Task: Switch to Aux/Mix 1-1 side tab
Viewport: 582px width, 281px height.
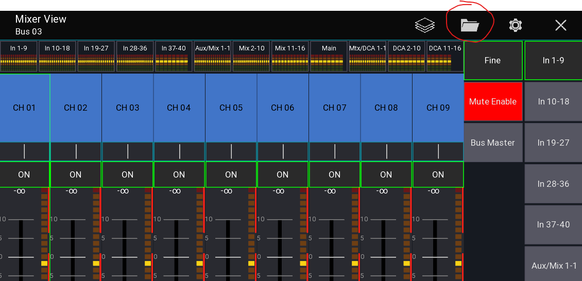Action: coord(554,264)
